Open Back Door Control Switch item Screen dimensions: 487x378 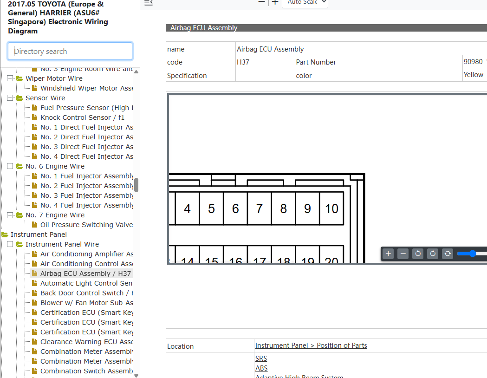(87, 293)
